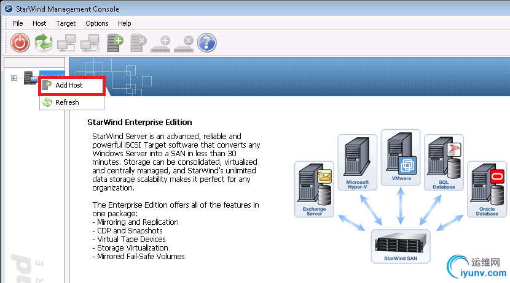
Task: Click the server icon with green plus
Action: coord(115,43)
